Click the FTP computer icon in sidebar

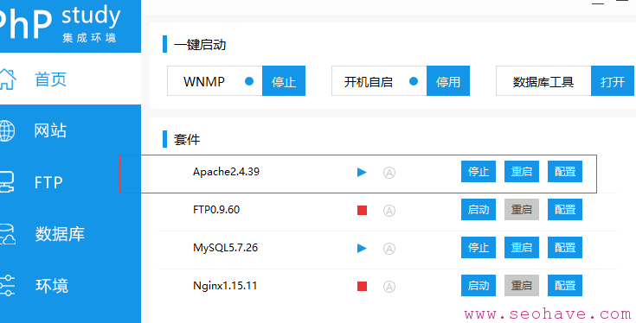[7, 182]
